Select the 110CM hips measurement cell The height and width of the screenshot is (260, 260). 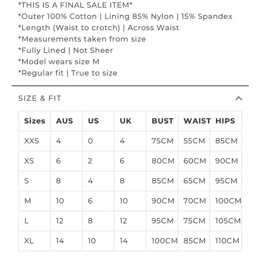coord(227,241)
